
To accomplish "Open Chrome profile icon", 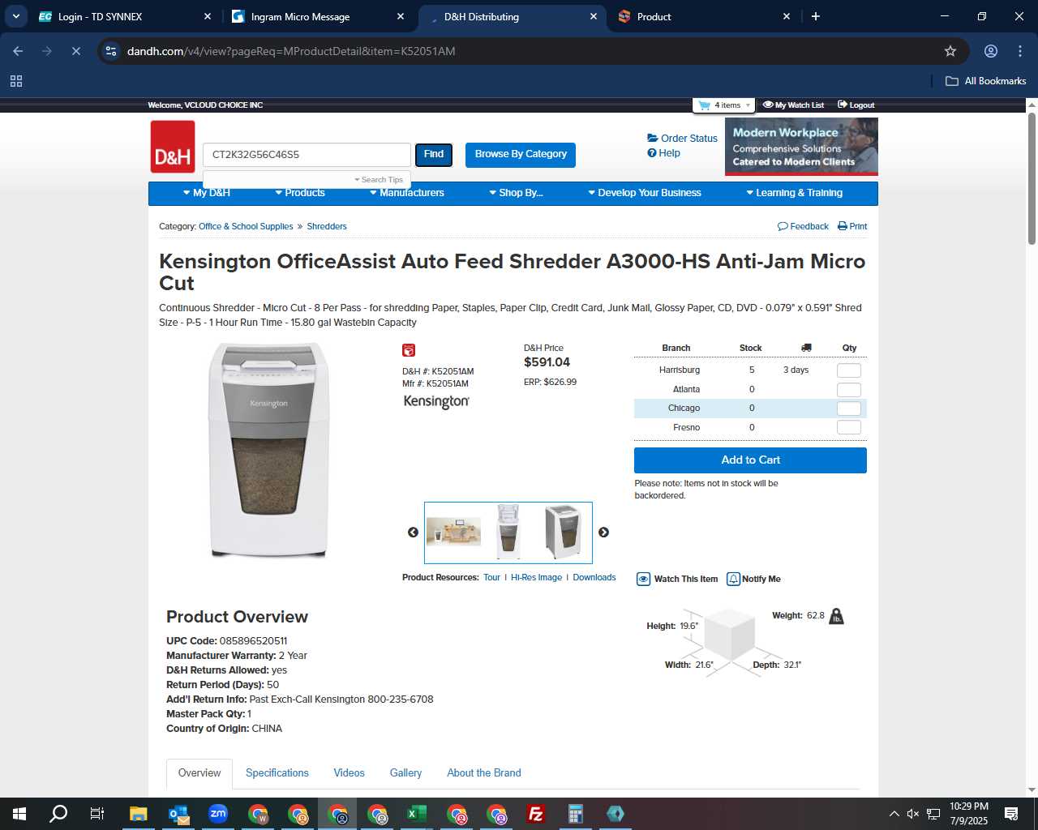I will [x=991, y=51].
